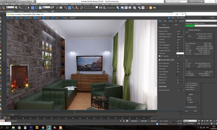
Task: Open the Help menu
Action: pyautogui.click(x=132, y=4)
